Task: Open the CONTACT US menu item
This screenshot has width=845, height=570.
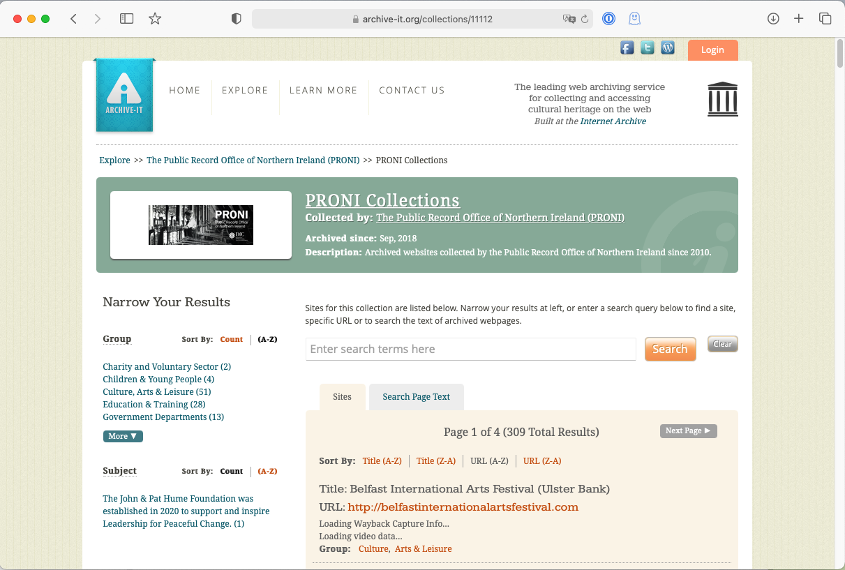Action: click(412, 90)
